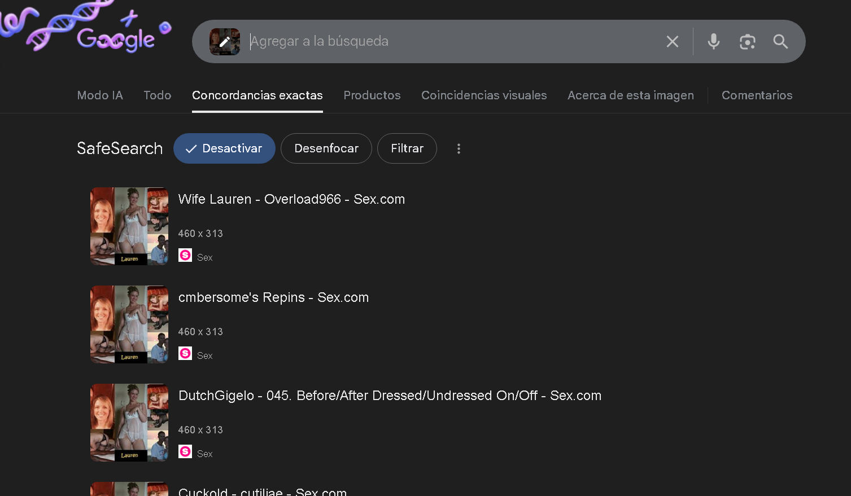Choose the Desenfocar SafeSearch option
Image resolution: width=851 pixels, height=496 pixels.
(326, 148)
